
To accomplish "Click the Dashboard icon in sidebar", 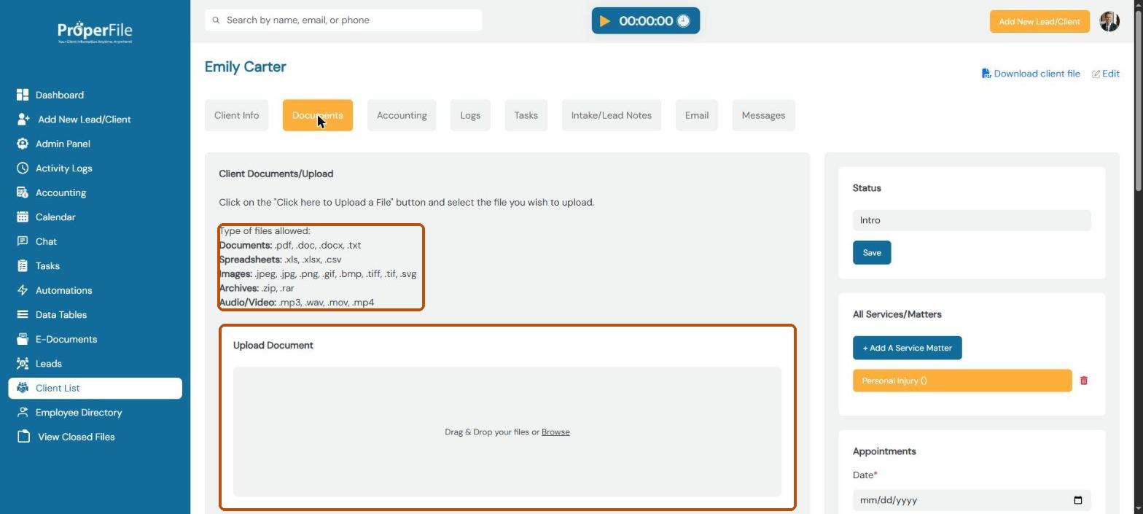I will (x=23, y=95).
